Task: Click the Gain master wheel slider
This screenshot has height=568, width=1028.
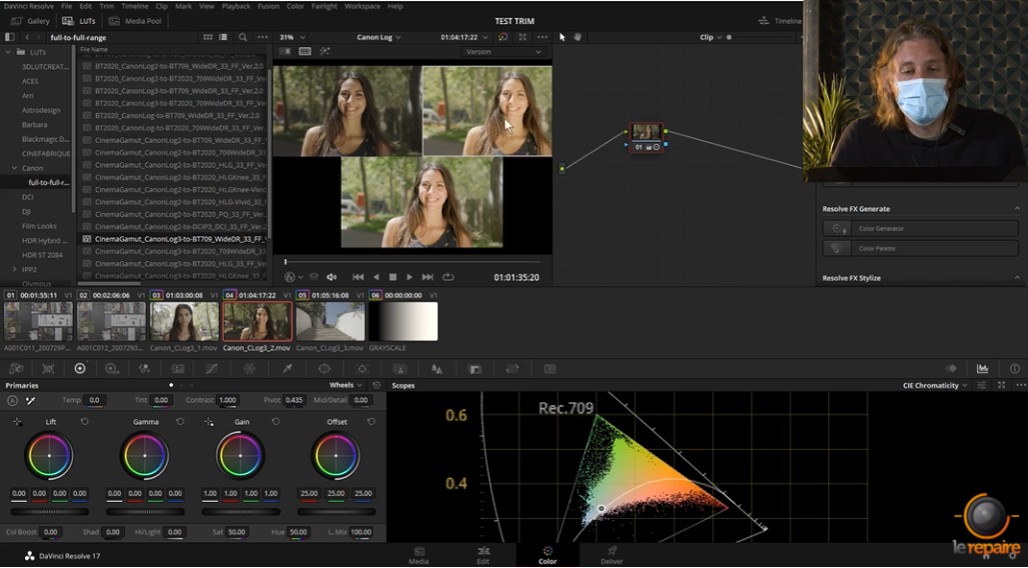Action: coord(240,511)
